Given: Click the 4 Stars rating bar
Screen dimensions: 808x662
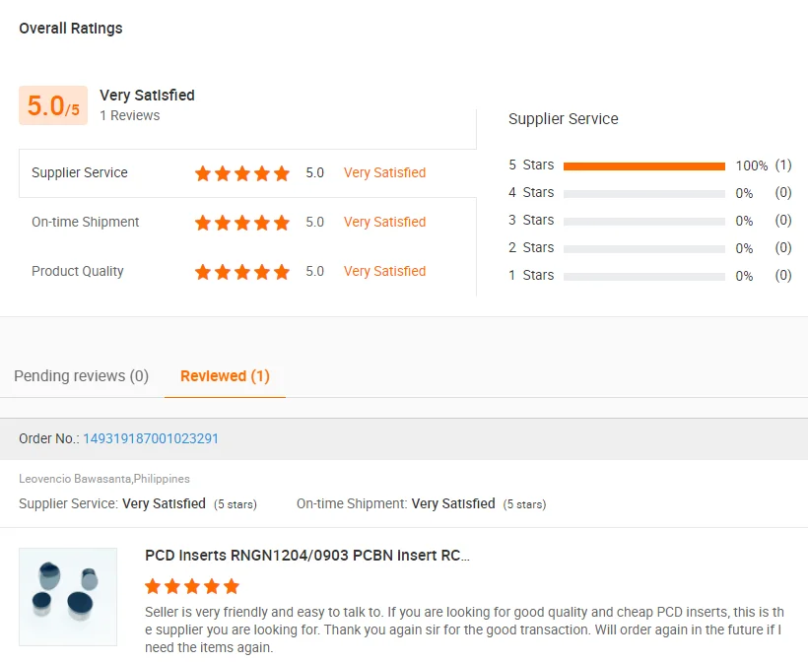Looking at the screenshot, I should click(644, 194).
